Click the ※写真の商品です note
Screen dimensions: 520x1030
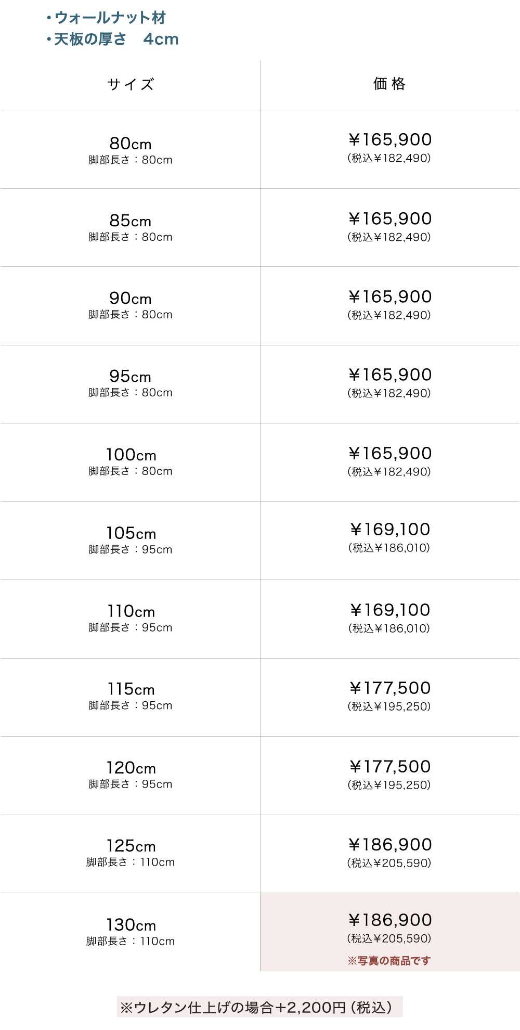click(389, 961)
